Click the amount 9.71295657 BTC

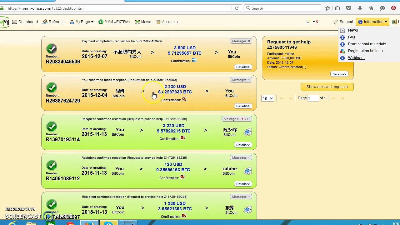point(185,53)
